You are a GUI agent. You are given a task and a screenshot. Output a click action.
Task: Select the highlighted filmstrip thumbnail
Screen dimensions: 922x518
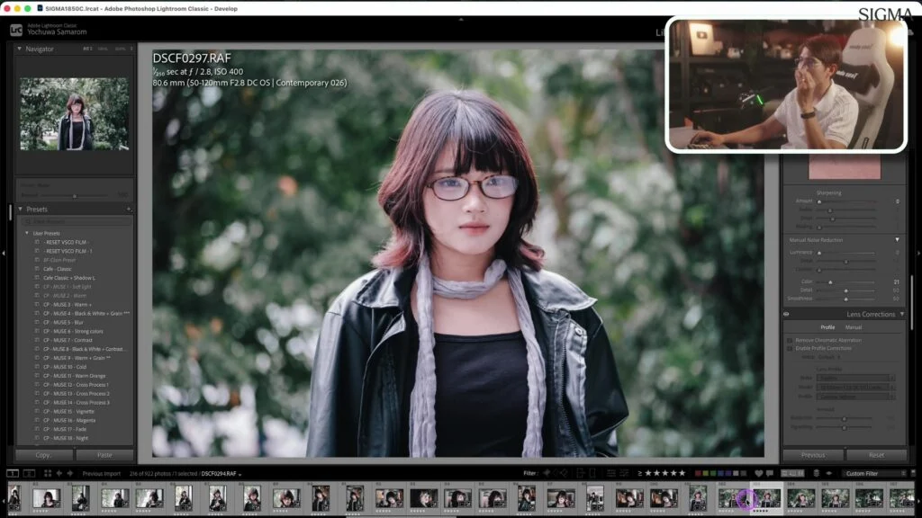click(x=767, y=498)
